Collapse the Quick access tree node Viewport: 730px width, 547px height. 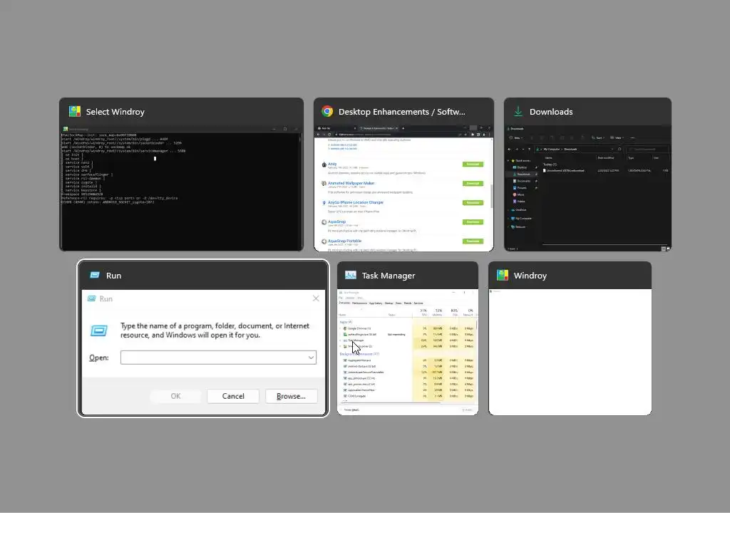(x=508, y=160)
